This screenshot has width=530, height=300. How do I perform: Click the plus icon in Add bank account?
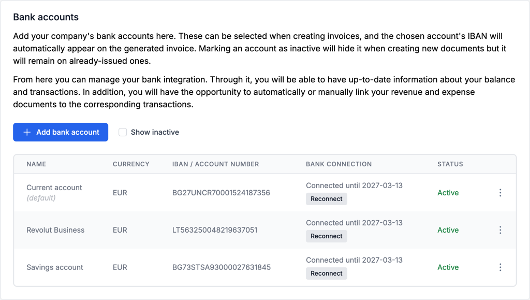click(x=27, y=132)
